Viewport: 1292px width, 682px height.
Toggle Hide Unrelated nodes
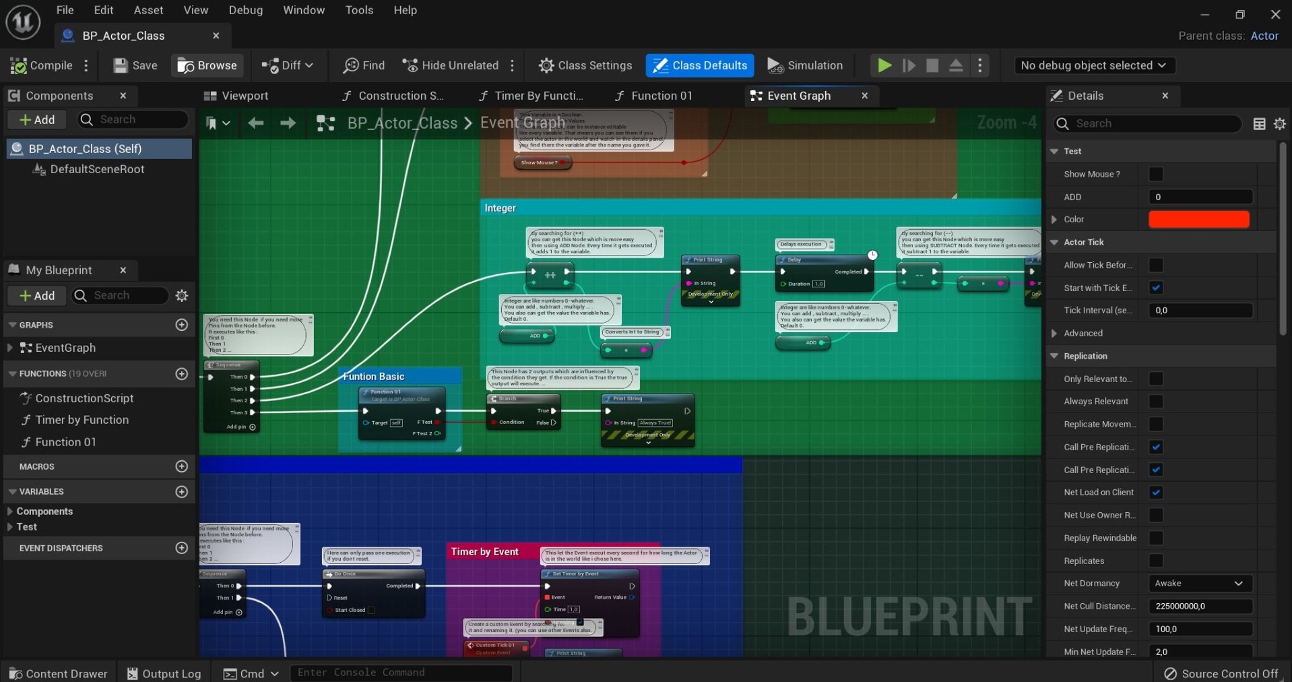point(450,65)
